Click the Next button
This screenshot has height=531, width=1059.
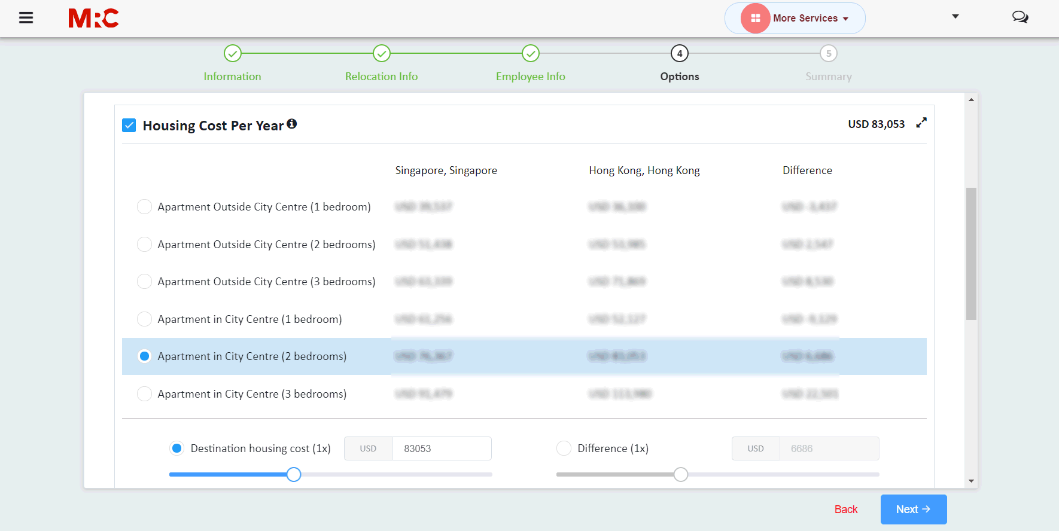[x=913, y=509]
